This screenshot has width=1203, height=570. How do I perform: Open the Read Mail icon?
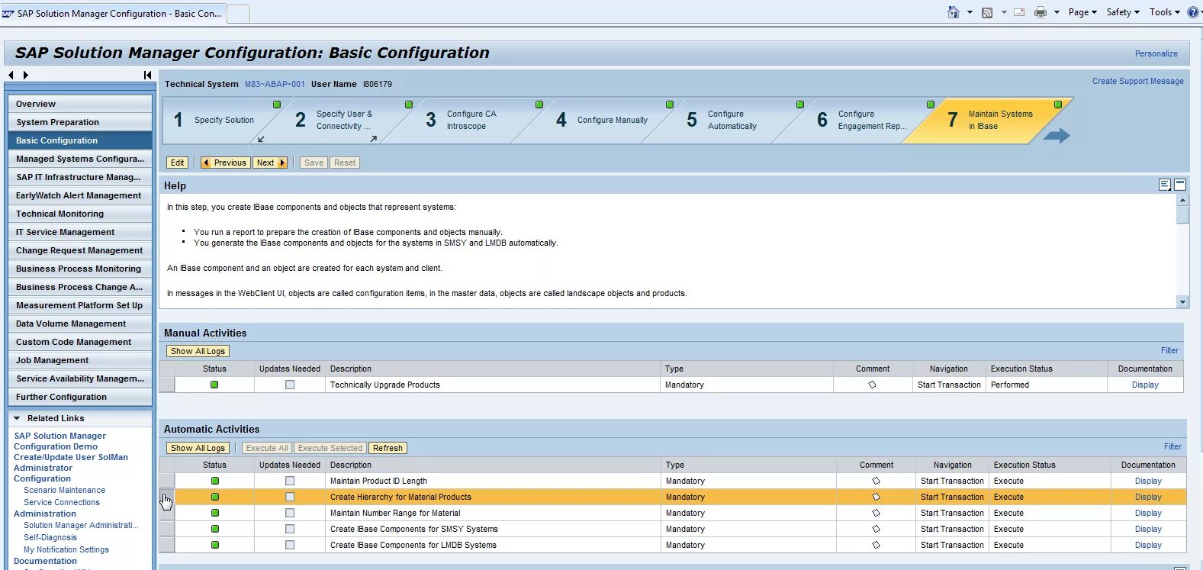[1019, 12]
